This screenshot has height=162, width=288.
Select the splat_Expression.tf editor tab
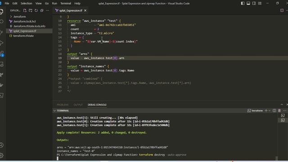pyautogui.click(x=71, y=10)
